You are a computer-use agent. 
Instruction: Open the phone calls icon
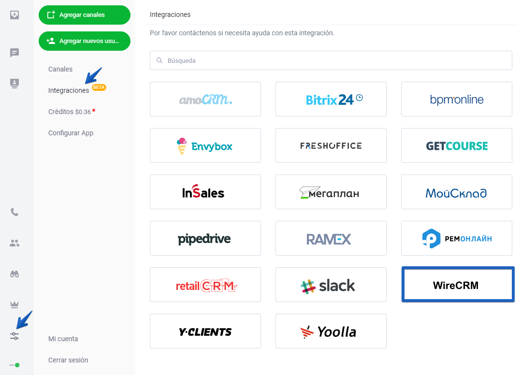[14, 212]
